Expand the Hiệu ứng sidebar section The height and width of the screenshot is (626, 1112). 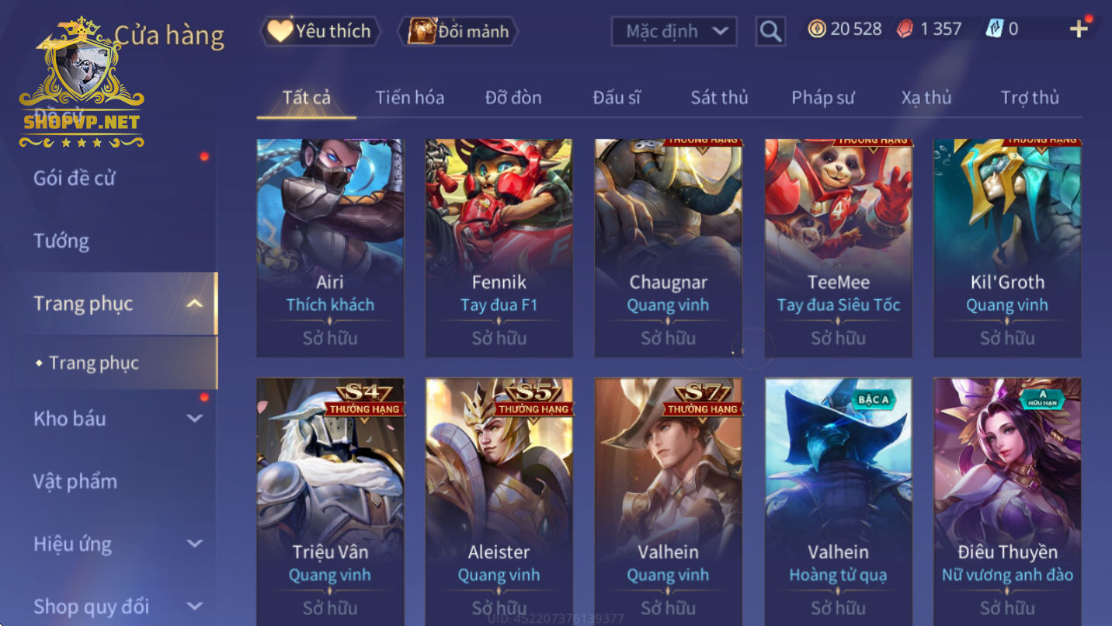[x=195, y=544]
